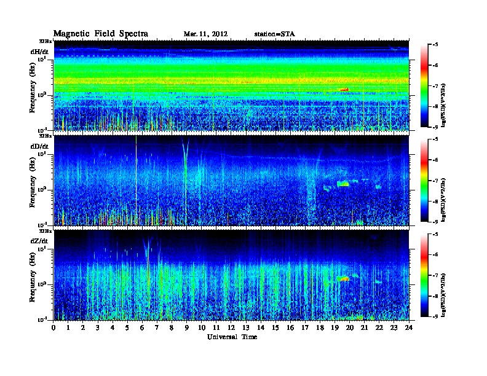Screen dimensions: 487x376
Task: Click the "dZ/dt" panel label
Action: click(39, 241)
